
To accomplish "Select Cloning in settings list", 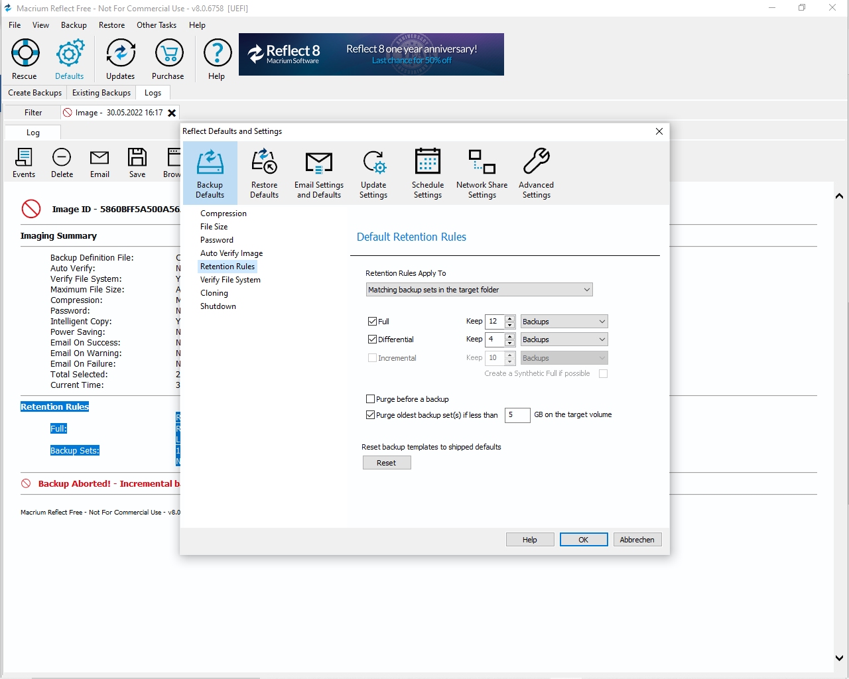I will tap(214, 293).
